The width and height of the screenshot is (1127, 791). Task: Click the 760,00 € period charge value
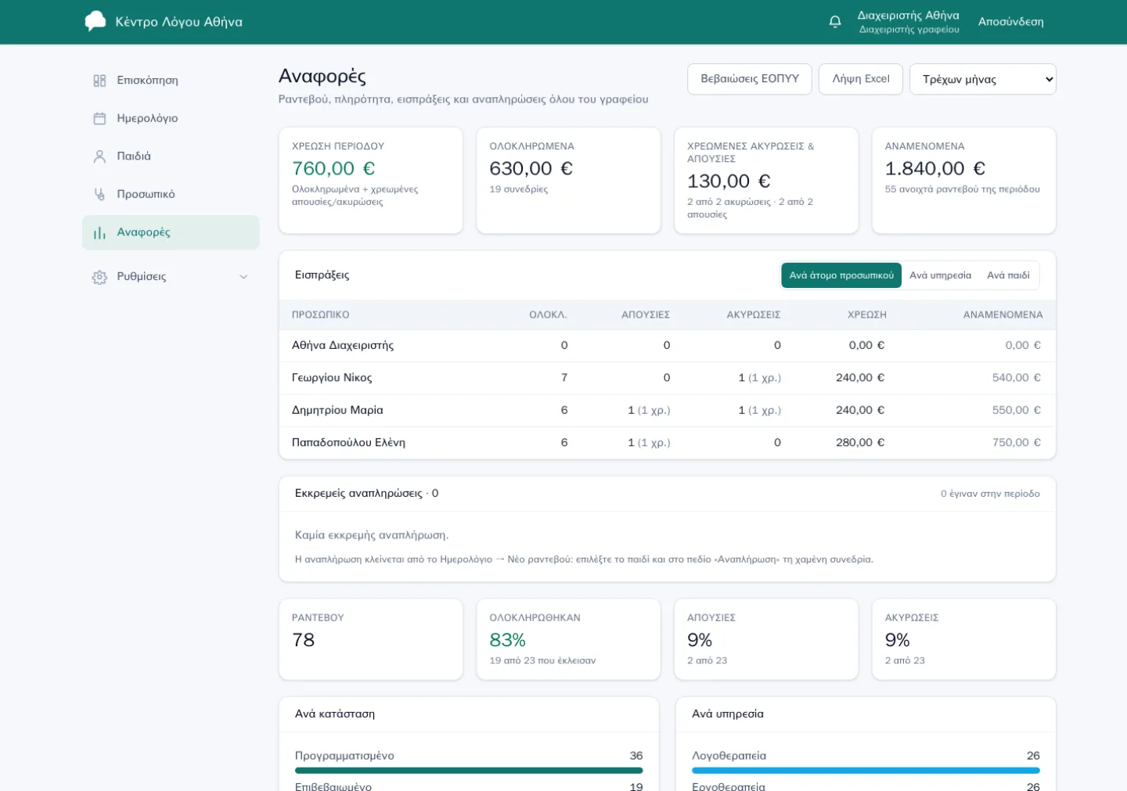tap(333, 169)
